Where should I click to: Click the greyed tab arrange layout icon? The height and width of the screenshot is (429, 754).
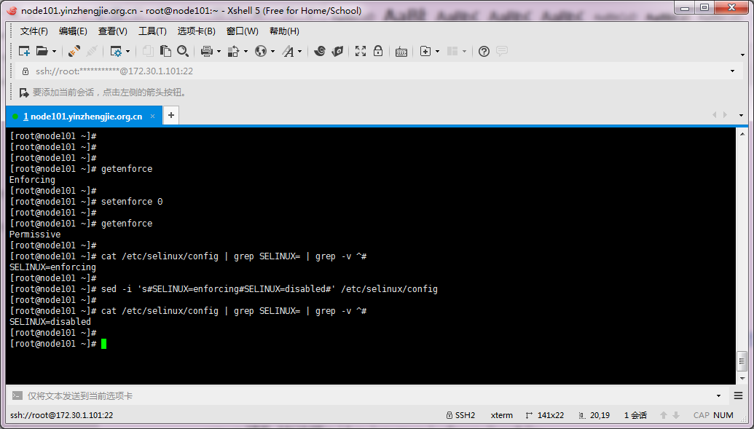pyautogui.click(x=452, y=51)
